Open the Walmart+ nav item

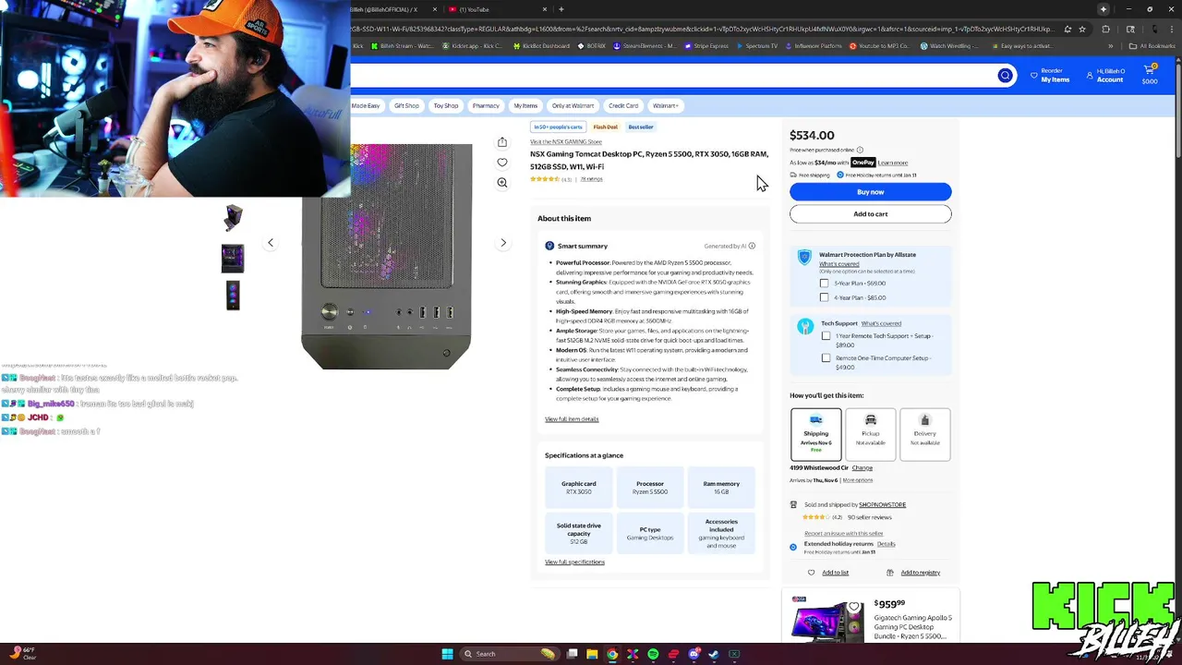[x=665, y=105]
